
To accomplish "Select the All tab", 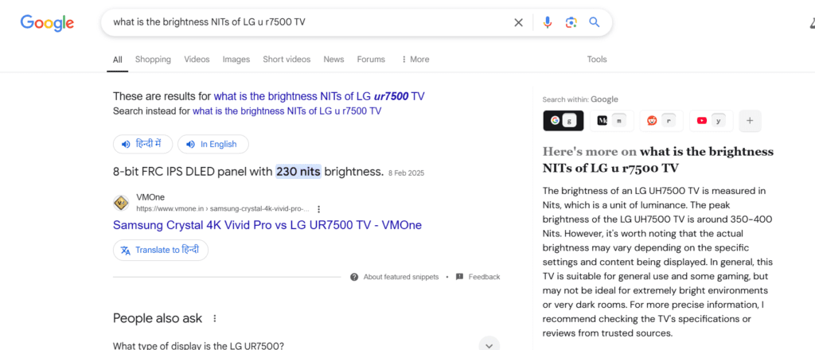I will click(x=118, y=59).
